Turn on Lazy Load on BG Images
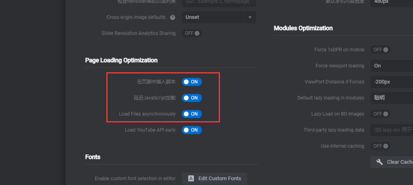The height and width of the screenshot is (185, 413). tap(380, 114)
